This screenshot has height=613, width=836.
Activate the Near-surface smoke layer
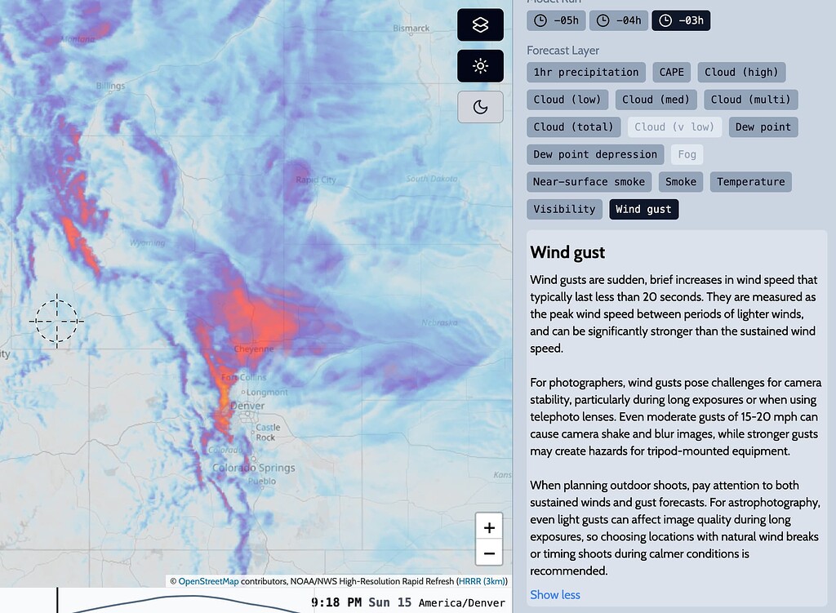click(589, 181)
